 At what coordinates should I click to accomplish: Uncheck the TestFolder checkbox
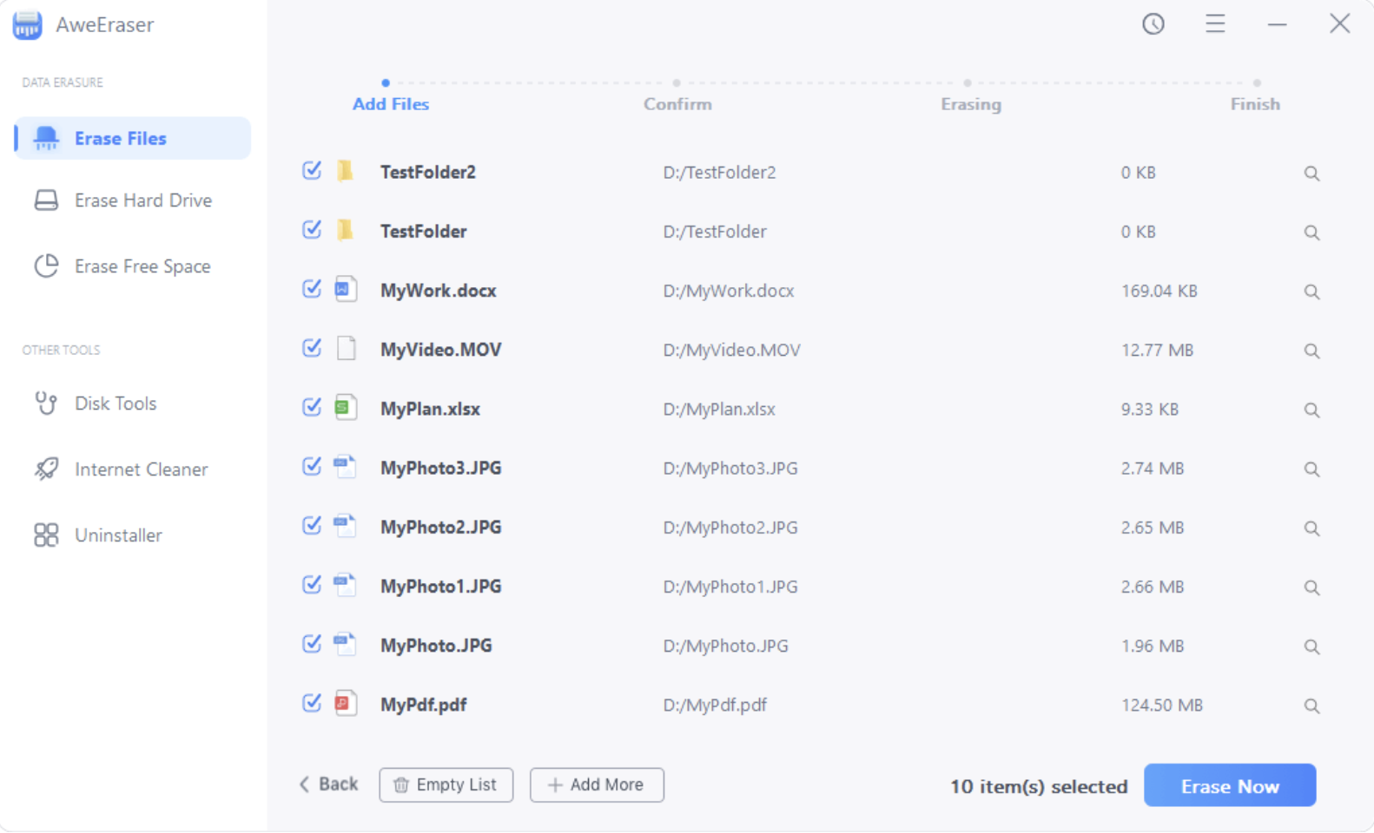click(x=312, y=229)
